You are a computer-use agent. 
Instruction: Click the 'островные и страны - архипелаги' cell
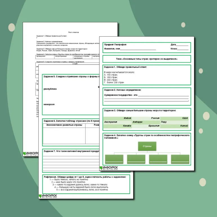click(82, 57)
